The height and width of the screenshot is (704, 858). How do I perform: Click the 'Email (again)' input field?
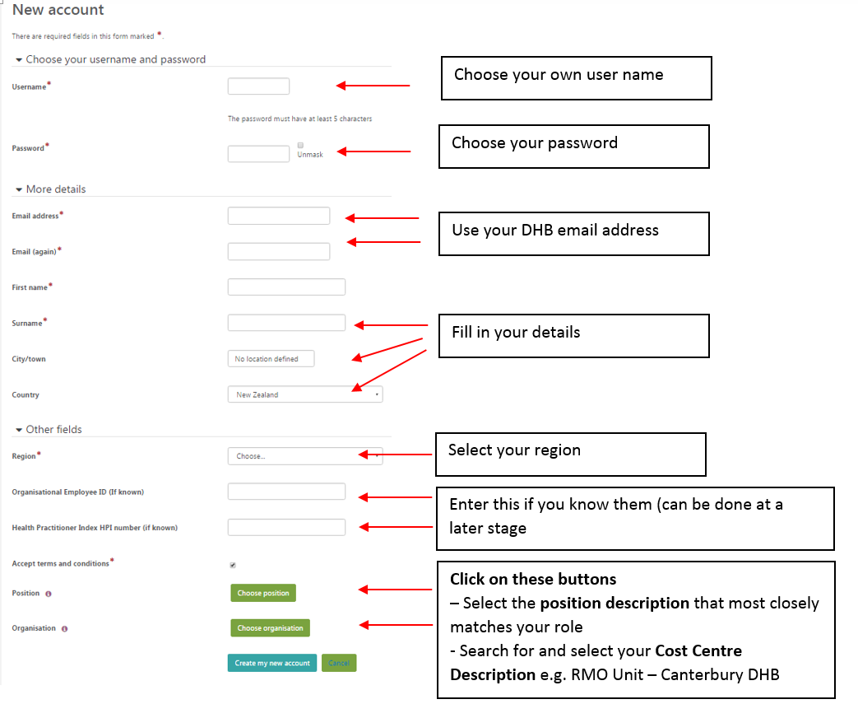(x=278, y=251)
